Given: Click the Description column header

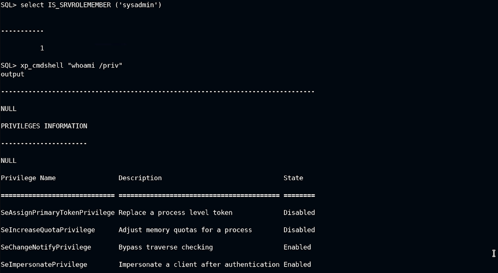Looking at the screenshot, I should [x=140, y=178].
